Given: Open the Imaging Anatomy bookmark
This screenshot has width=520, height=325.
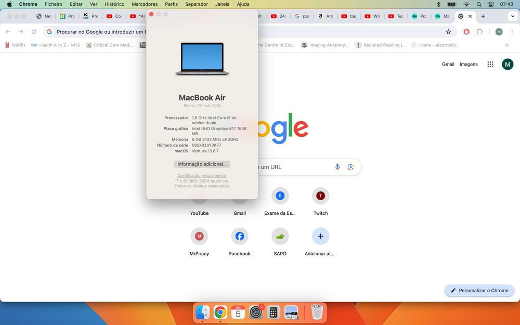Looking at the screenshot, I should click(x=326, y=45).
